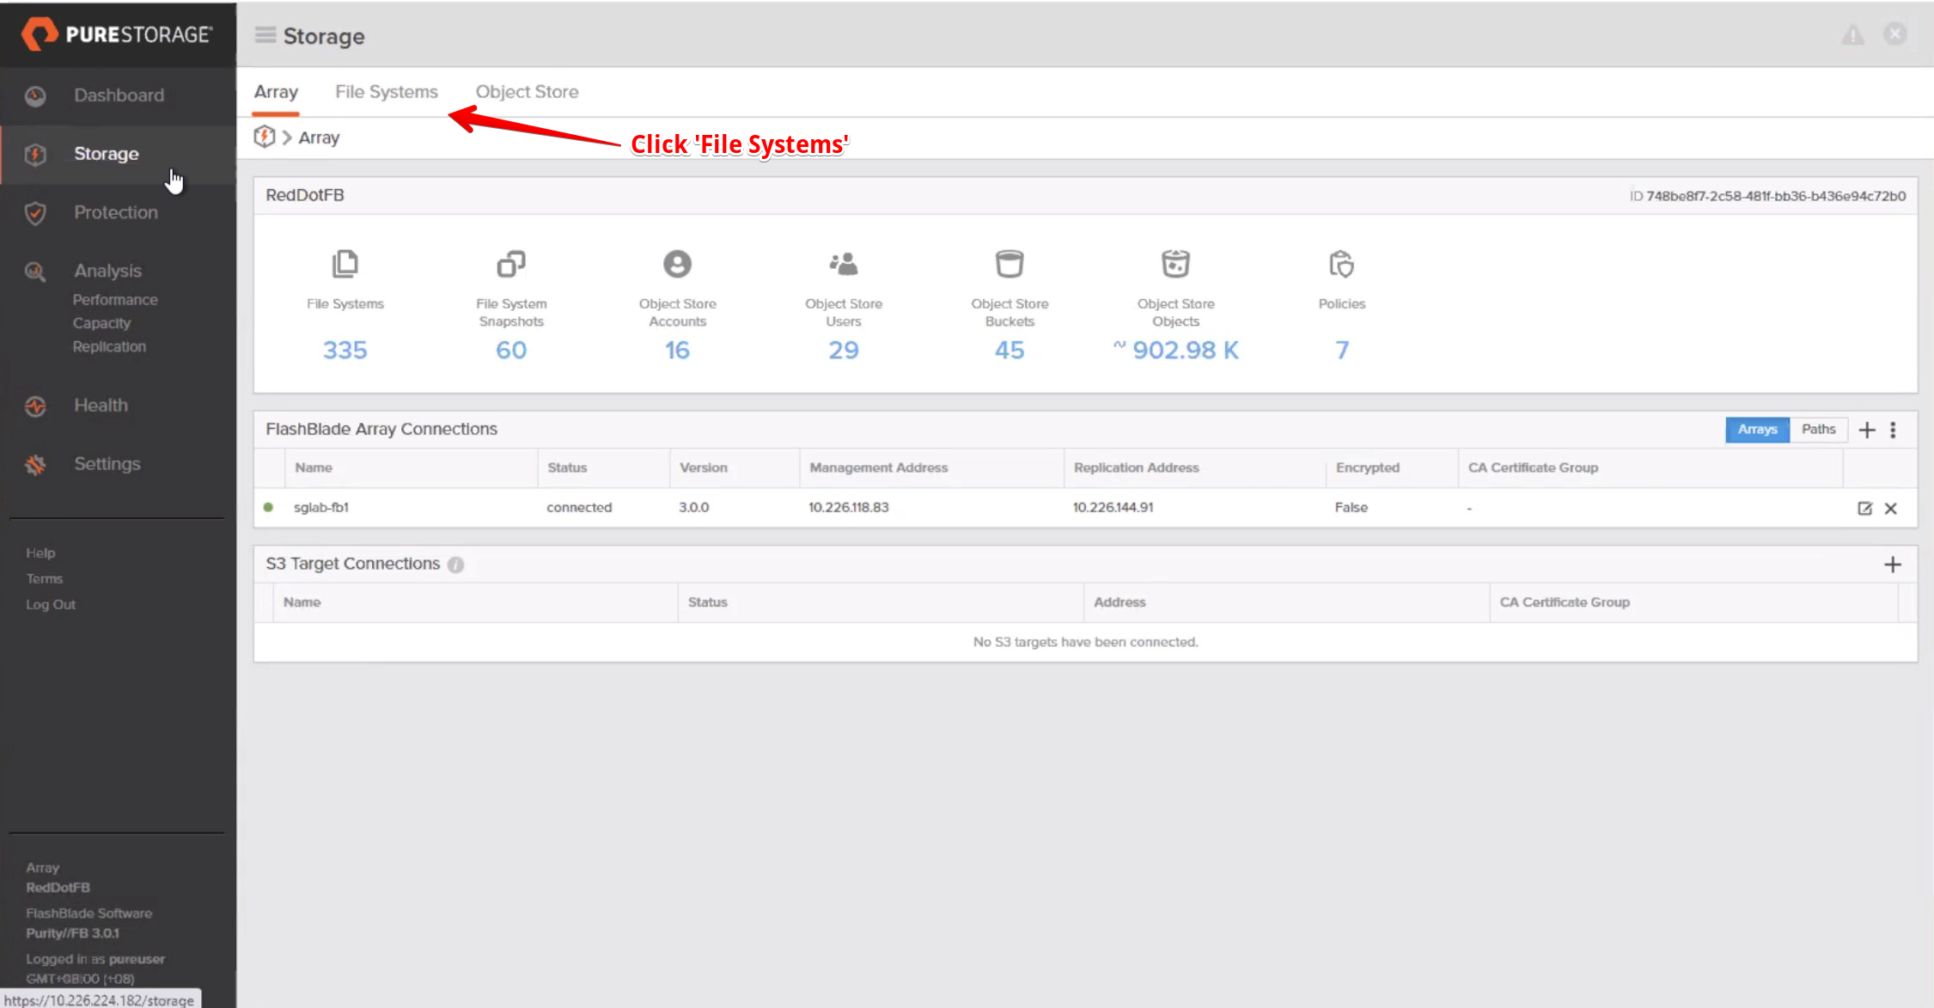
Task: Remove the sglab-fb1 connection
Action: click(1890, 508)
